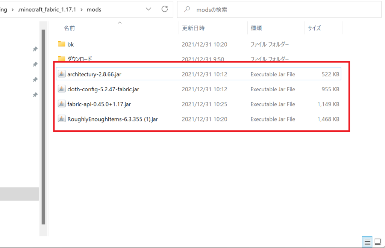Open the address bar dropdown arrow
This screenshot has width=385, height=248.
point(148,9)
